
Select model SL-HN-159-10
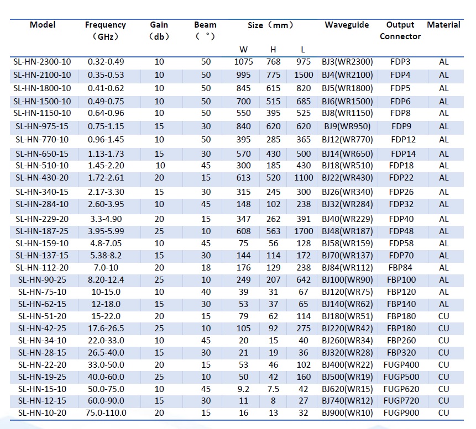[42, 243]
